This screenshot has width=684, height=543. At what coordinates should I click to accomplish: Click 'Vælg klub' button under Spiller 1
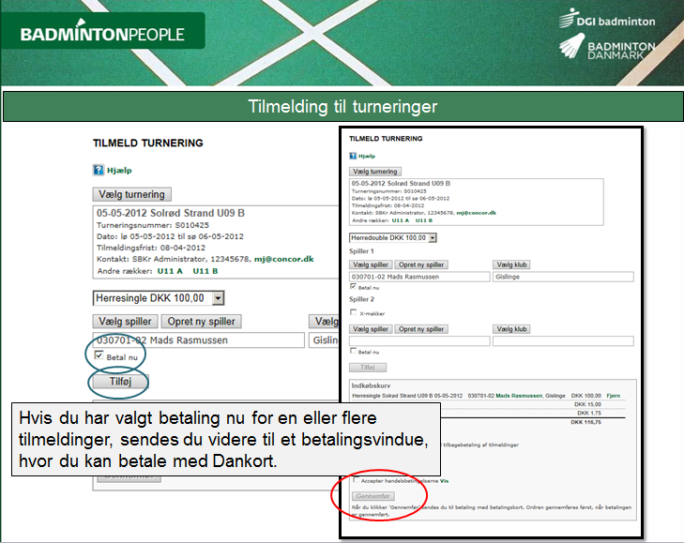510,265
